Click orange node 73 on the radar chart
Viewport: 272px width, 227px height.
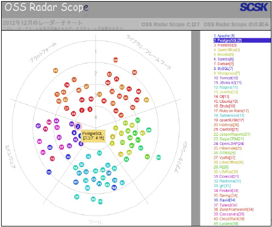57,94
